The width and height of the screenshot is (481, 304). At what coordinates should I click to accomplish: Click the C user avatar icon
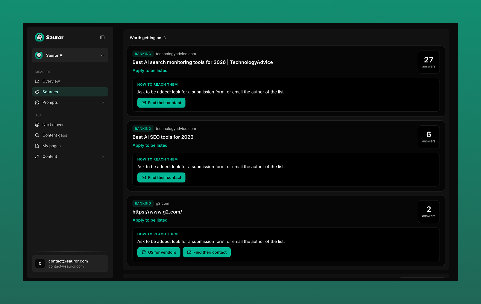(x=40, y=263)
